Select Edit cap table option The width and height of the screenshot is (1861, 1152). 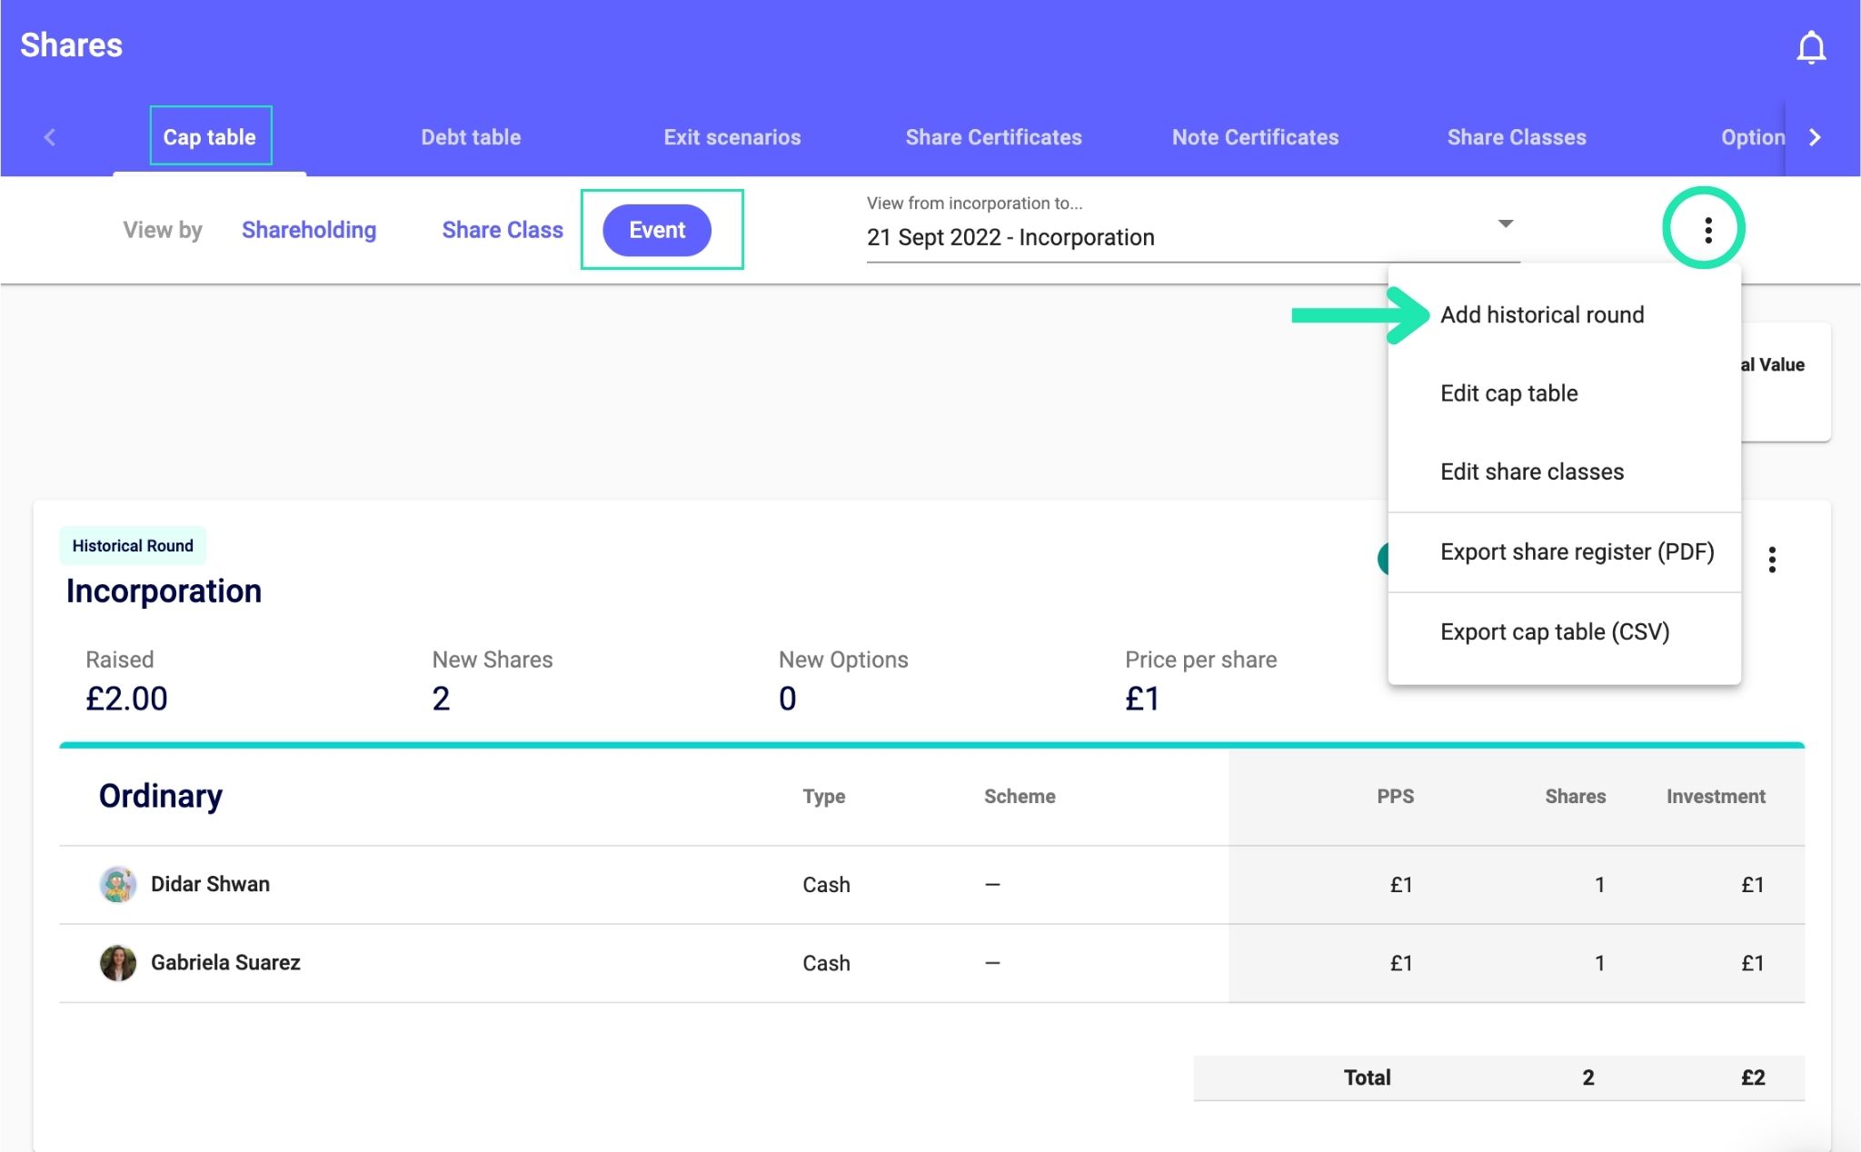tap(1508, 393)
